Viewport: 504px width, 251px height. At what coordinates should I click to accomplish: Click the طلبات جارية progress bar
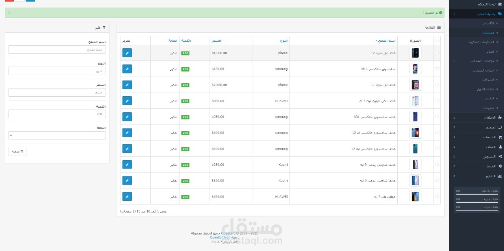click(x=477, y=202)
